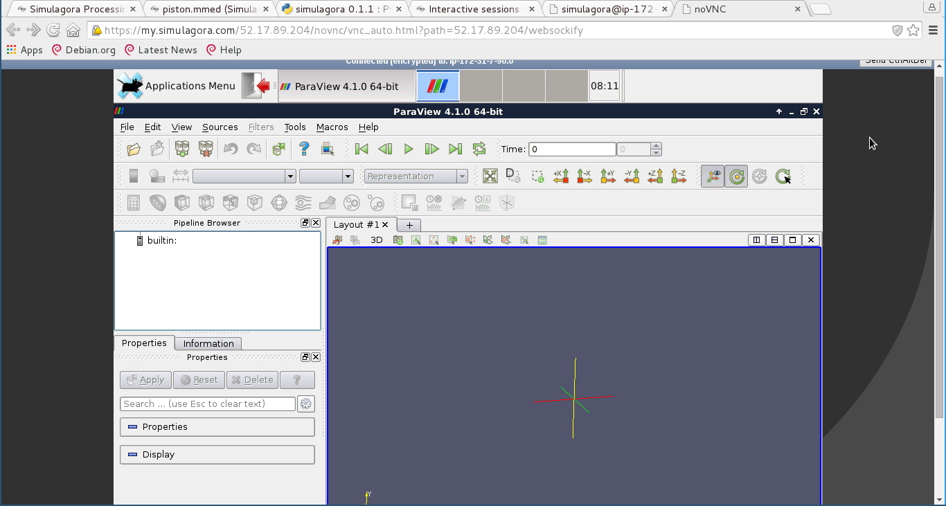Play the animation

[x=409, y=149]
